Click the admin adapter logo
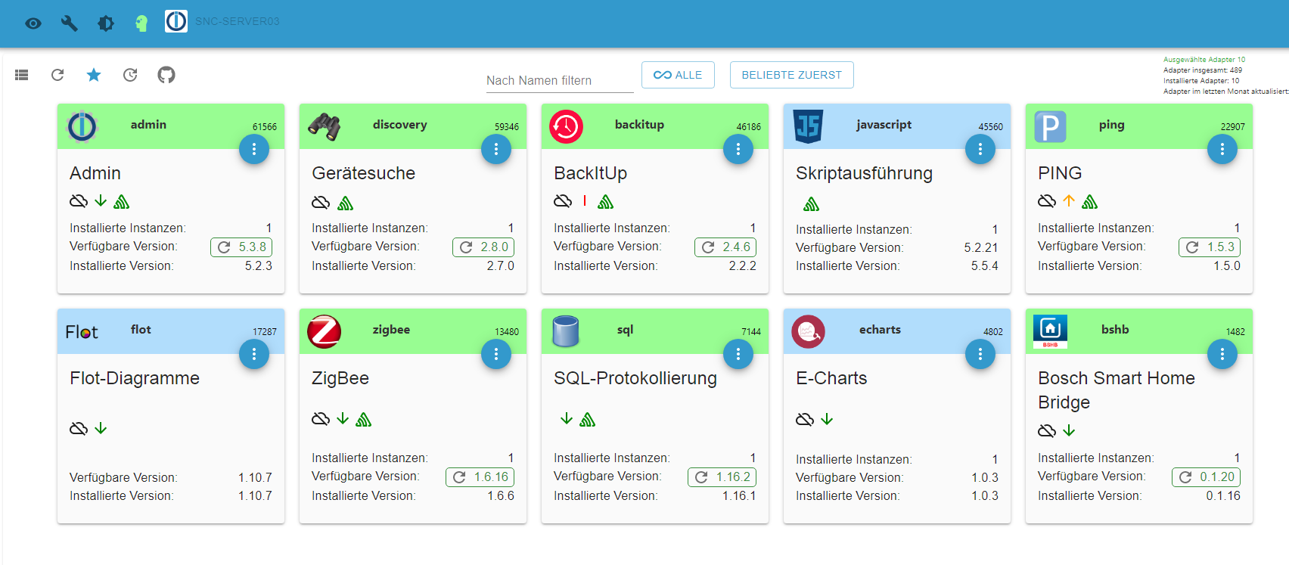 pos(82,126)
